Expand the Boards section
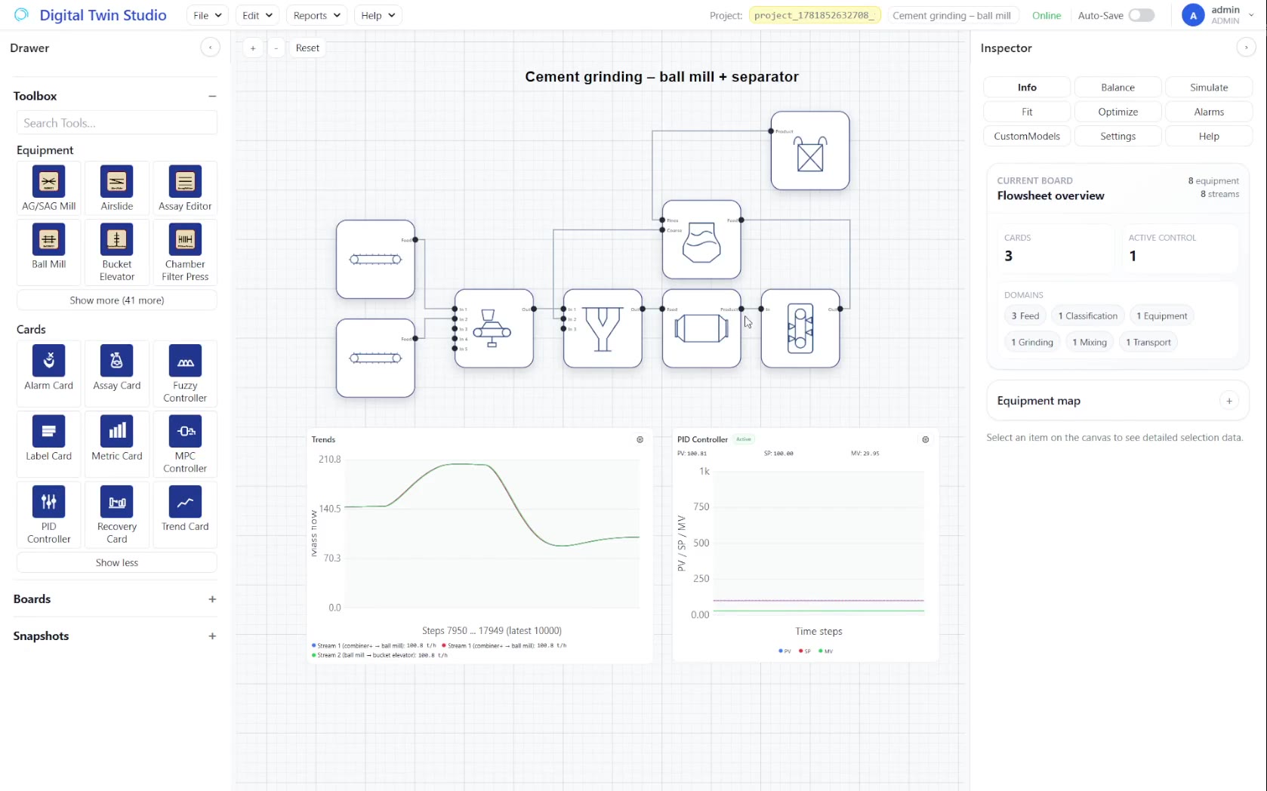Screen dimensions: 1267x791 212,599
